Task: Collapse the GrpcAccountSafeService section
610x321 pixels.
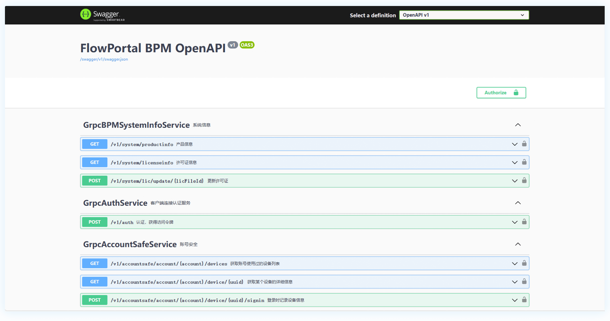Action: [x=518, y=244]
